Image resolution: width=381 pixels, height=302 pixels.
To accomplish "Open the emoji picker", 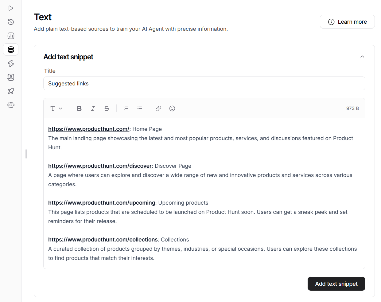I will point(172,108).
